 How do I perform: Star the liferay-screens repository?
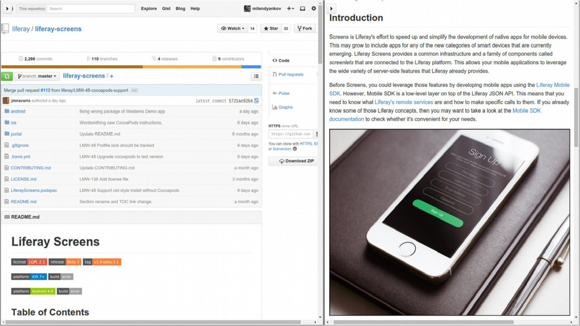tap(271, 28)
